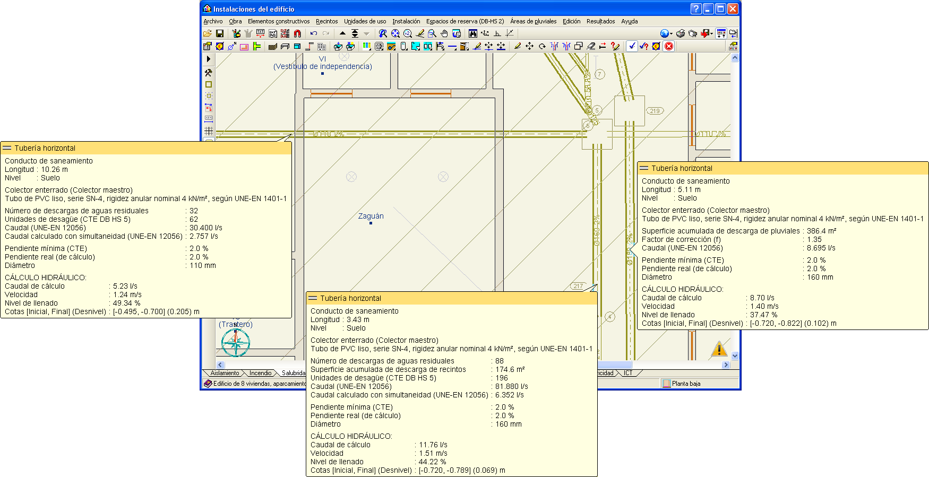Click the save floppy disk icon
The height and width of the screenshot is (477, 929).
[x=219, y=33]
